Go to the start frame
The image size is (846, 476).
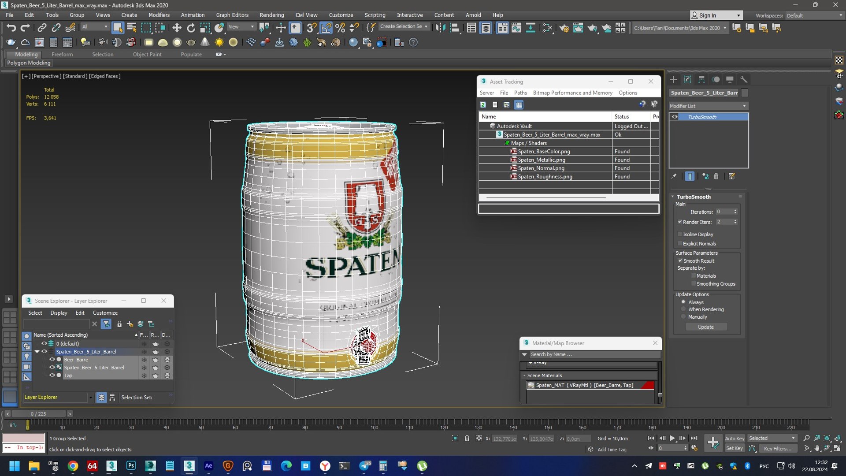point(651,439)
